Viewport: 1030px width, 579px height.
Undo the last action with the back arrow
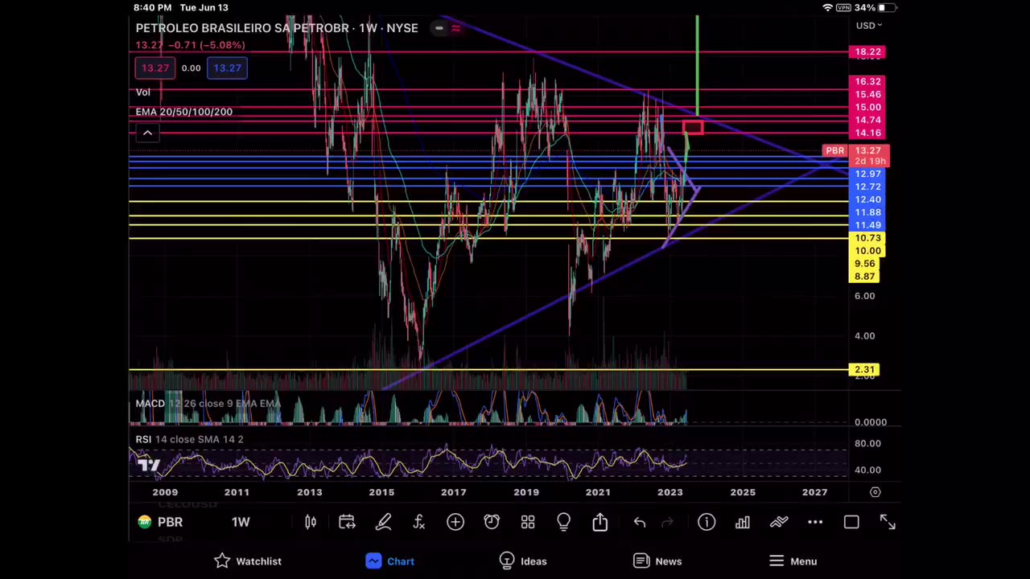point(640,523)
